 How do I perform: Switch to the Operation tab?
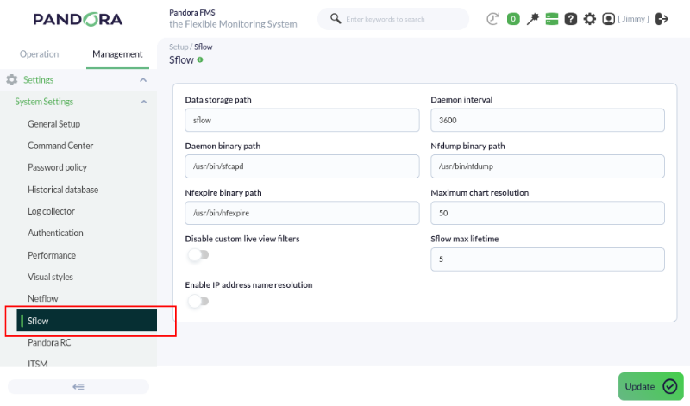[x=39, y=54]
